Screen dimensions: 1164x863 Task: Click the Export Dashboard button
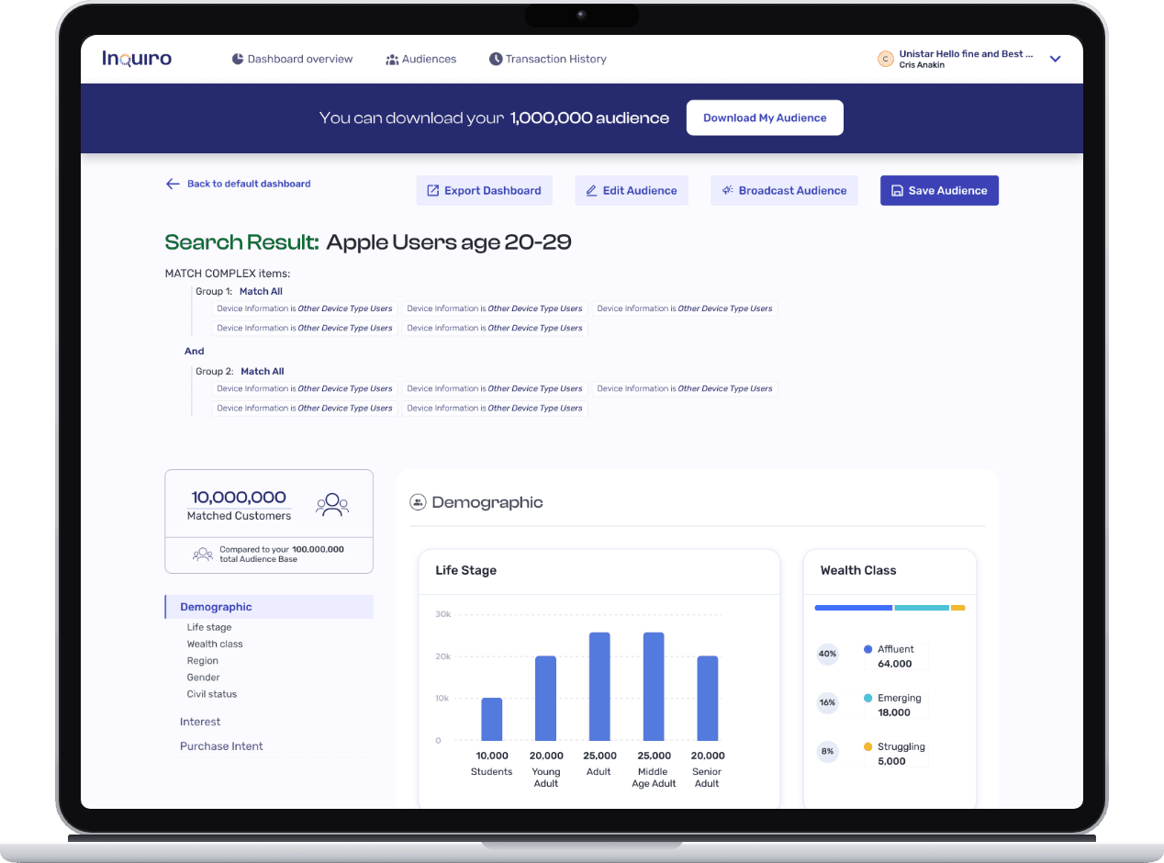tap(485, 190)
